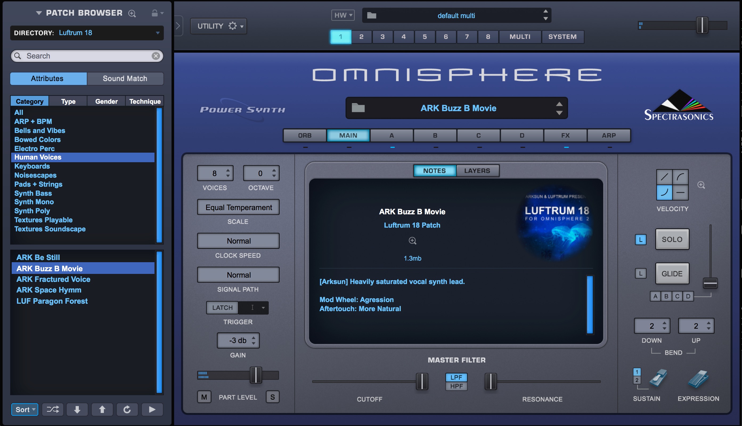The image size is (742, 426).
Task: Click the refresh browser icon
Action: (x=127, y=409)
